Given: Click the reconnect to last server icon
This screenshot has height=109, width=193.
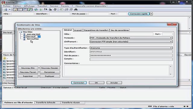Looking at the screenshot, I should click(55, 9).
